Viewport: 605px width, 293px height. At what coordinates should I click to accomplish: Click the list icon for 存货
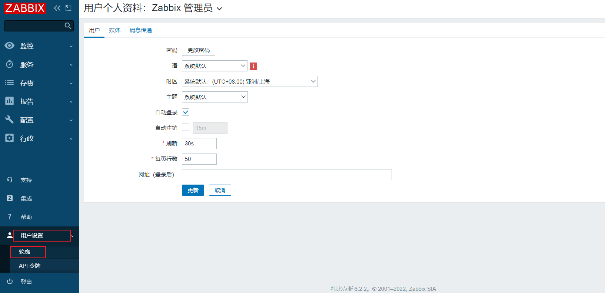coord(10,82)
